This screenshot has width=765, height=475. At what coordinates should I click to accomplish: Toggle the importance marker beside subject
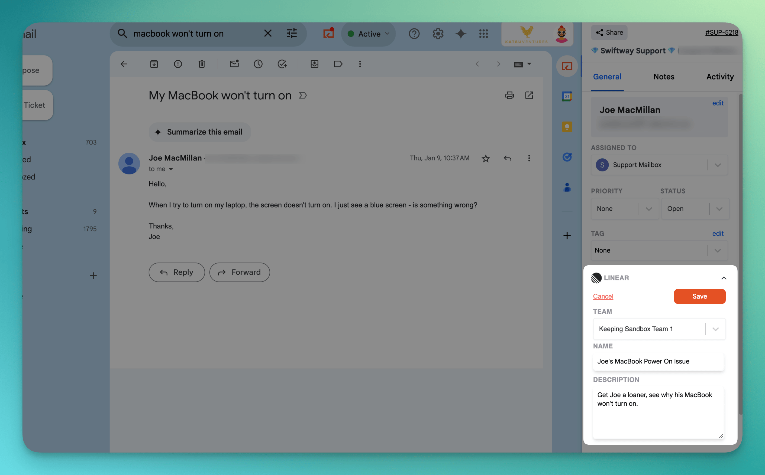click(x=303, y=96)
